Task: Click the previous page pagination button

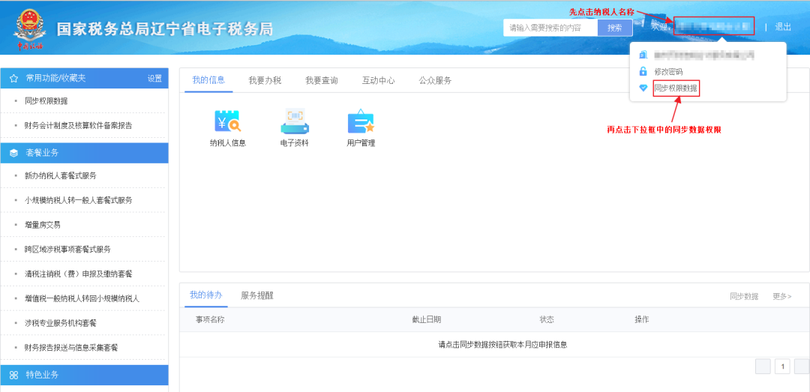Action: coord(763,367)
